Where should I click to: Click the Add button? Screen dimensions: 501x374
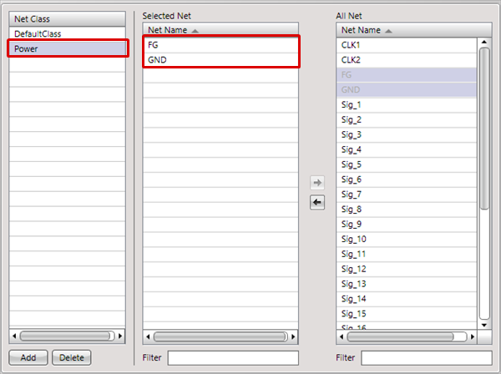point(28,357)
